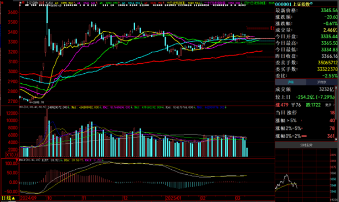Image resolution: width=339 pixels, height=202 pixels.
Task: Click the market stats scrollbar up arrow
Action: (x=336, y=88)
